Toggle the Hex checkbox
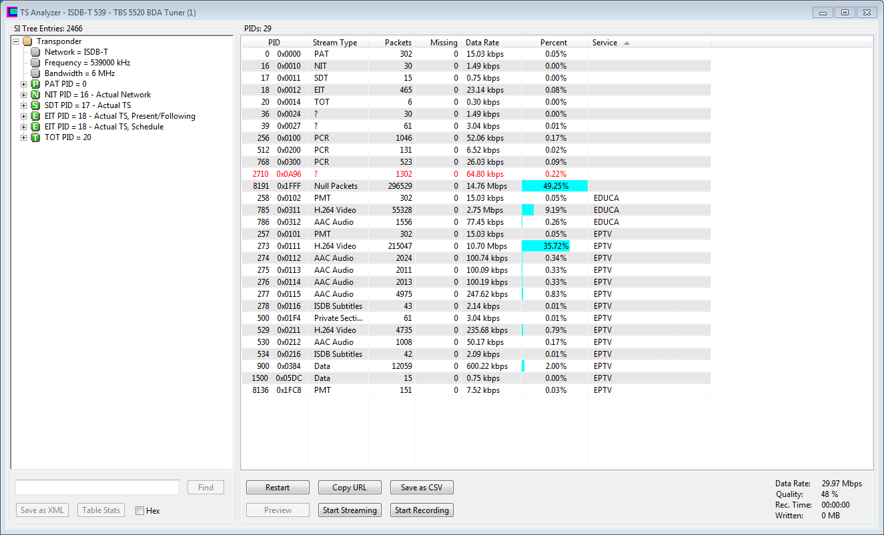Screen dimensions: 884x535 click(x=139, y=511)
